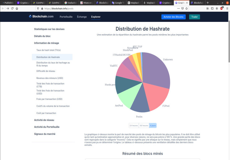Bookmark this page with the star icon
This screenshot has width=230, height=160.
186,8
